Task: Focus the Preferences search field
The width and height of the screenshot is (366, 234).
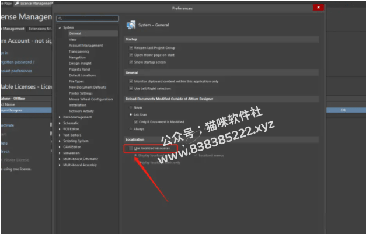Action: (x=88, y=18)
